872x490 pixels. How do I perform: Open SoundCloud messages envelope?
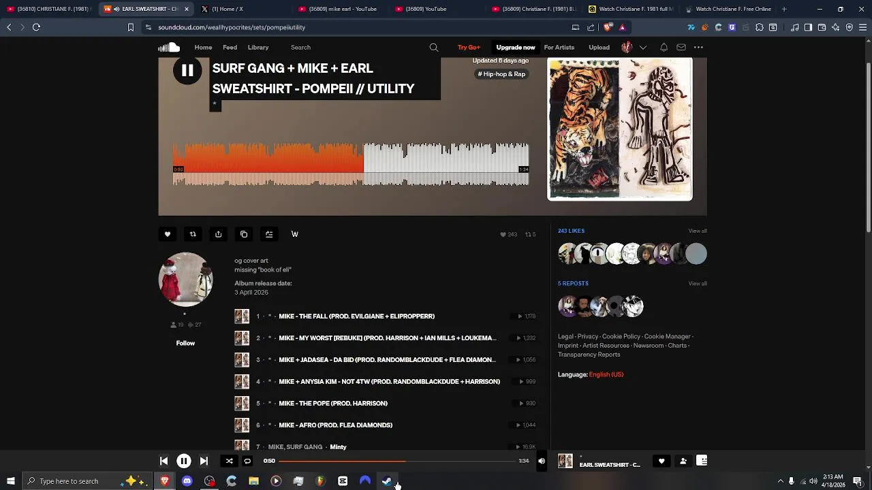[x=681, y=48]
